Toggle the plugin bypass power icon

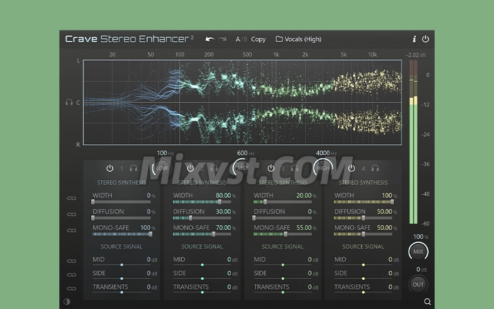(x=425, y=39)
